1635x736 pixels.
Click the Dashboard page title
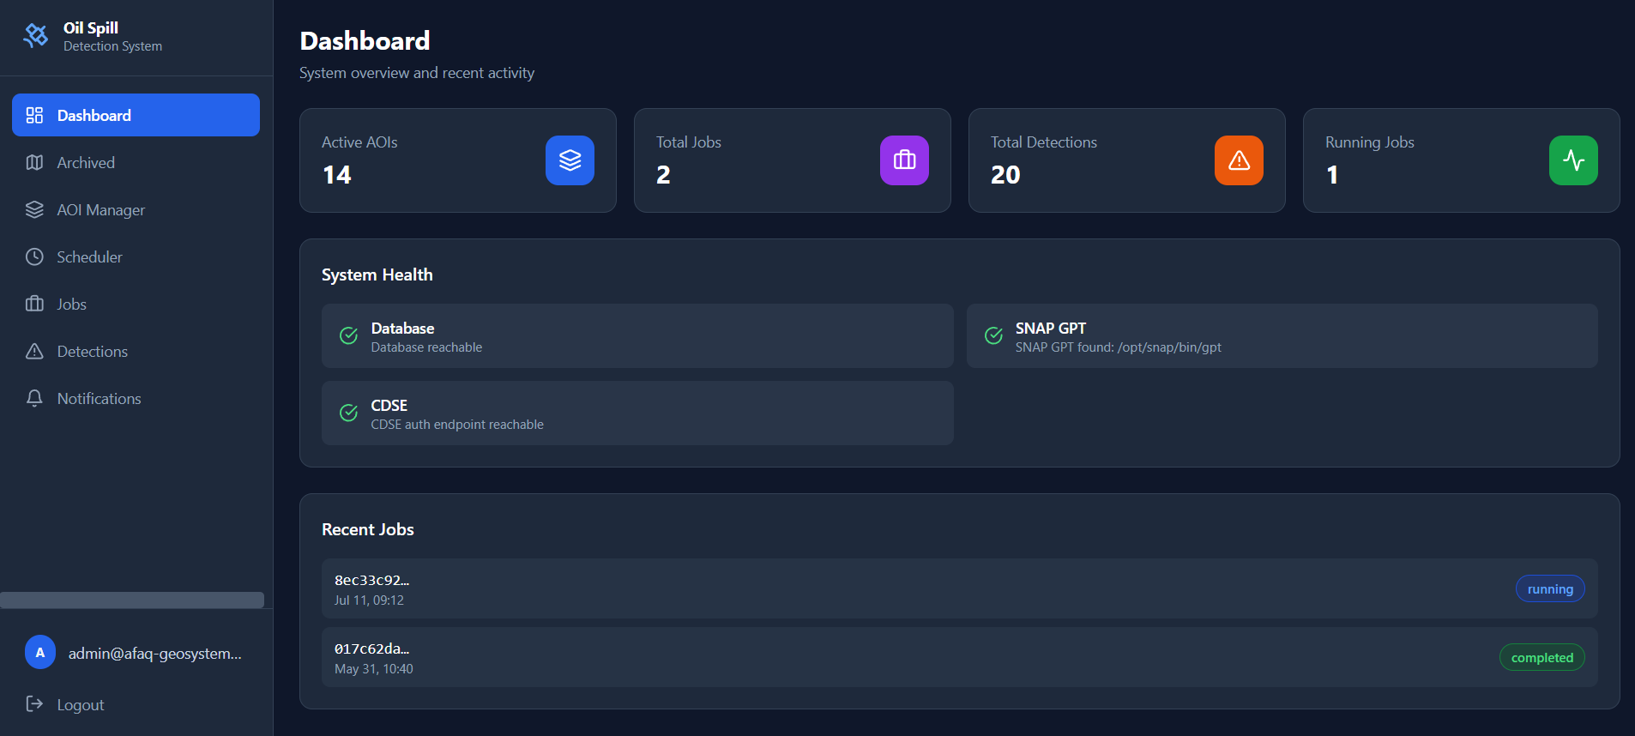[365, 40]
